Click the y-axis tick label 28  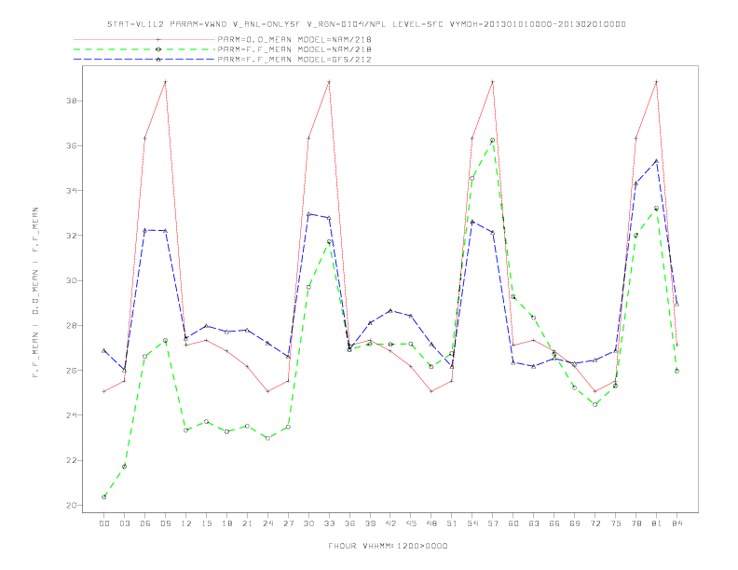pyautogui.click(x=72, y=325)
